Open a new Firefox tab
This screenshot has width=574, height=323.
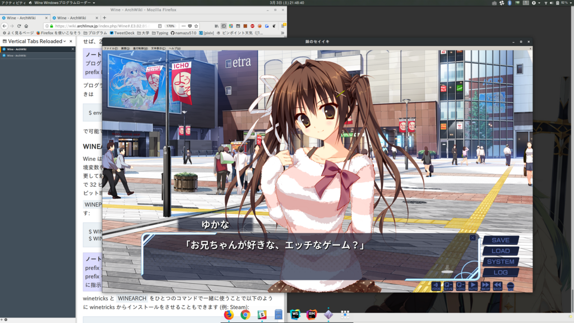[x=104, y=17]
